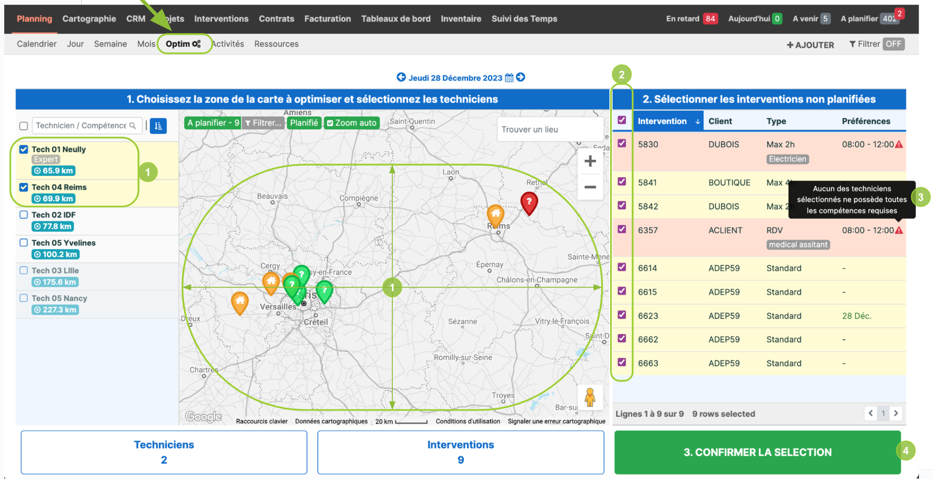
Task: Open the Inventaire menu
Action: tap(461, 19)
